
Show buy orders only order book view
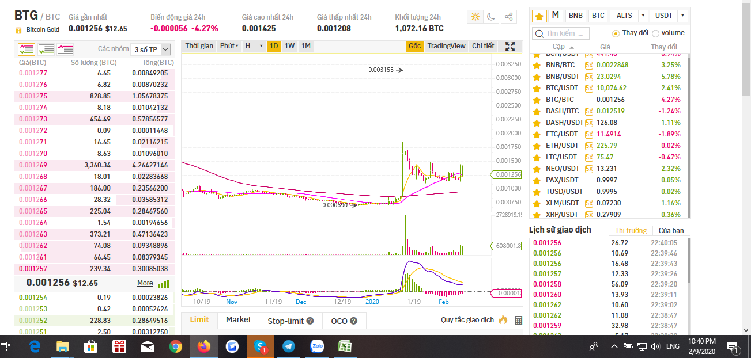pos(46,49)
